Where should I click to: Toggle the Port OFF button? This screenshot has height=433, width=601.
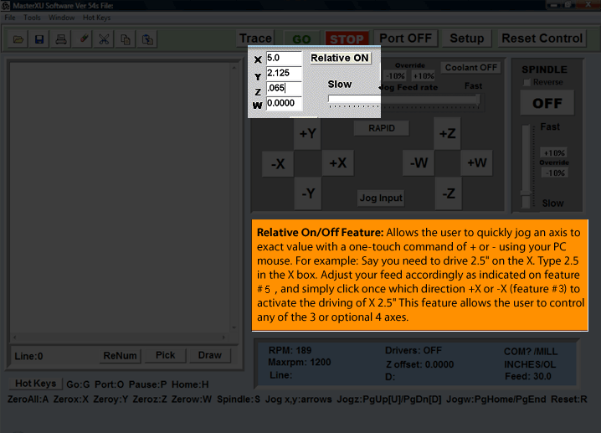pyautogui.click(x=405, y=39)
